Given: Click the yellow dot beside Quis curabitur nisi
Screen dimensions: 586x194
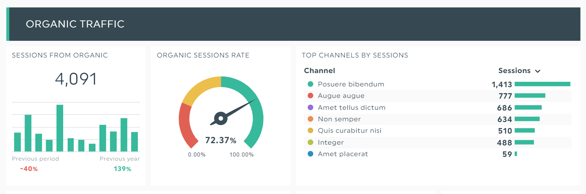Looking at the screenshot, I should point(310,131).
